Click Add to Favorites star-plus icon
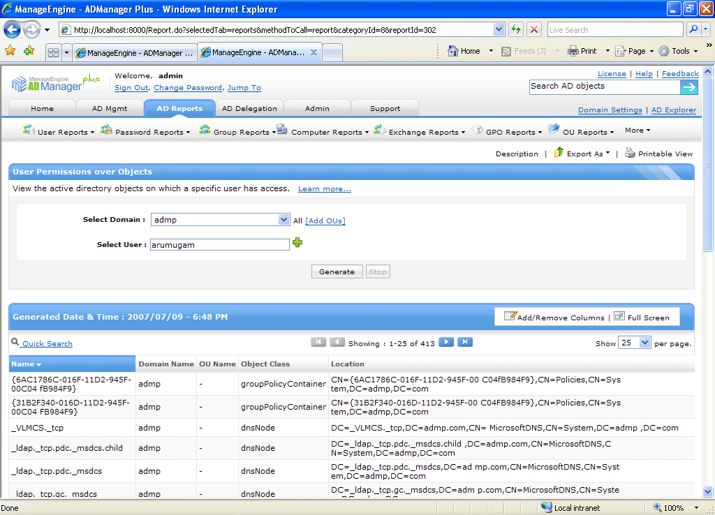This screenshot has width=715, height=515. coord(29,51)
